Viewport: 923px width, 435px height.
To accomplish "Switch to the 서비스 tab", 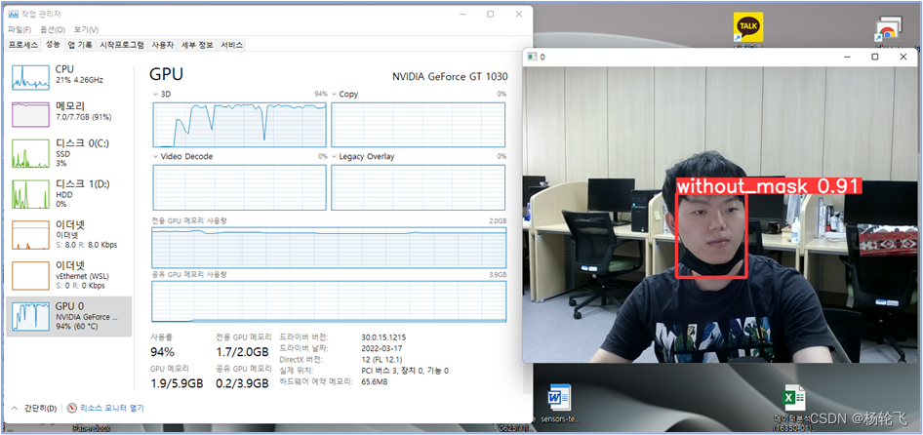I will pyautogui.click(x=231, y=45).
